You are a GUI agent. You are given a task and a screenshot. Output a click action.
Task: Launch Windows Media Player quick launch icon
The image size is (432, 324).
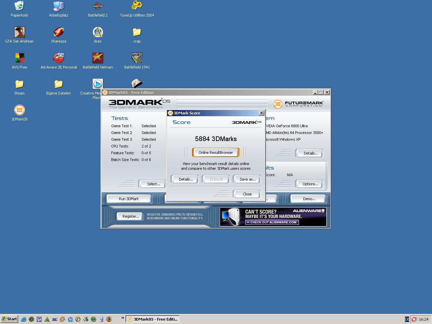[78, 319]
